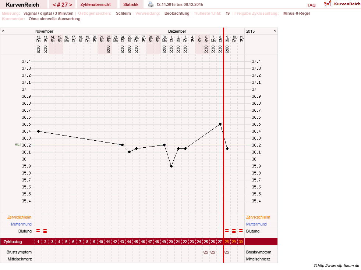Collapse chart with right '<' corner arrow
This screenshot has width=361, height=270.
point(275,30)
